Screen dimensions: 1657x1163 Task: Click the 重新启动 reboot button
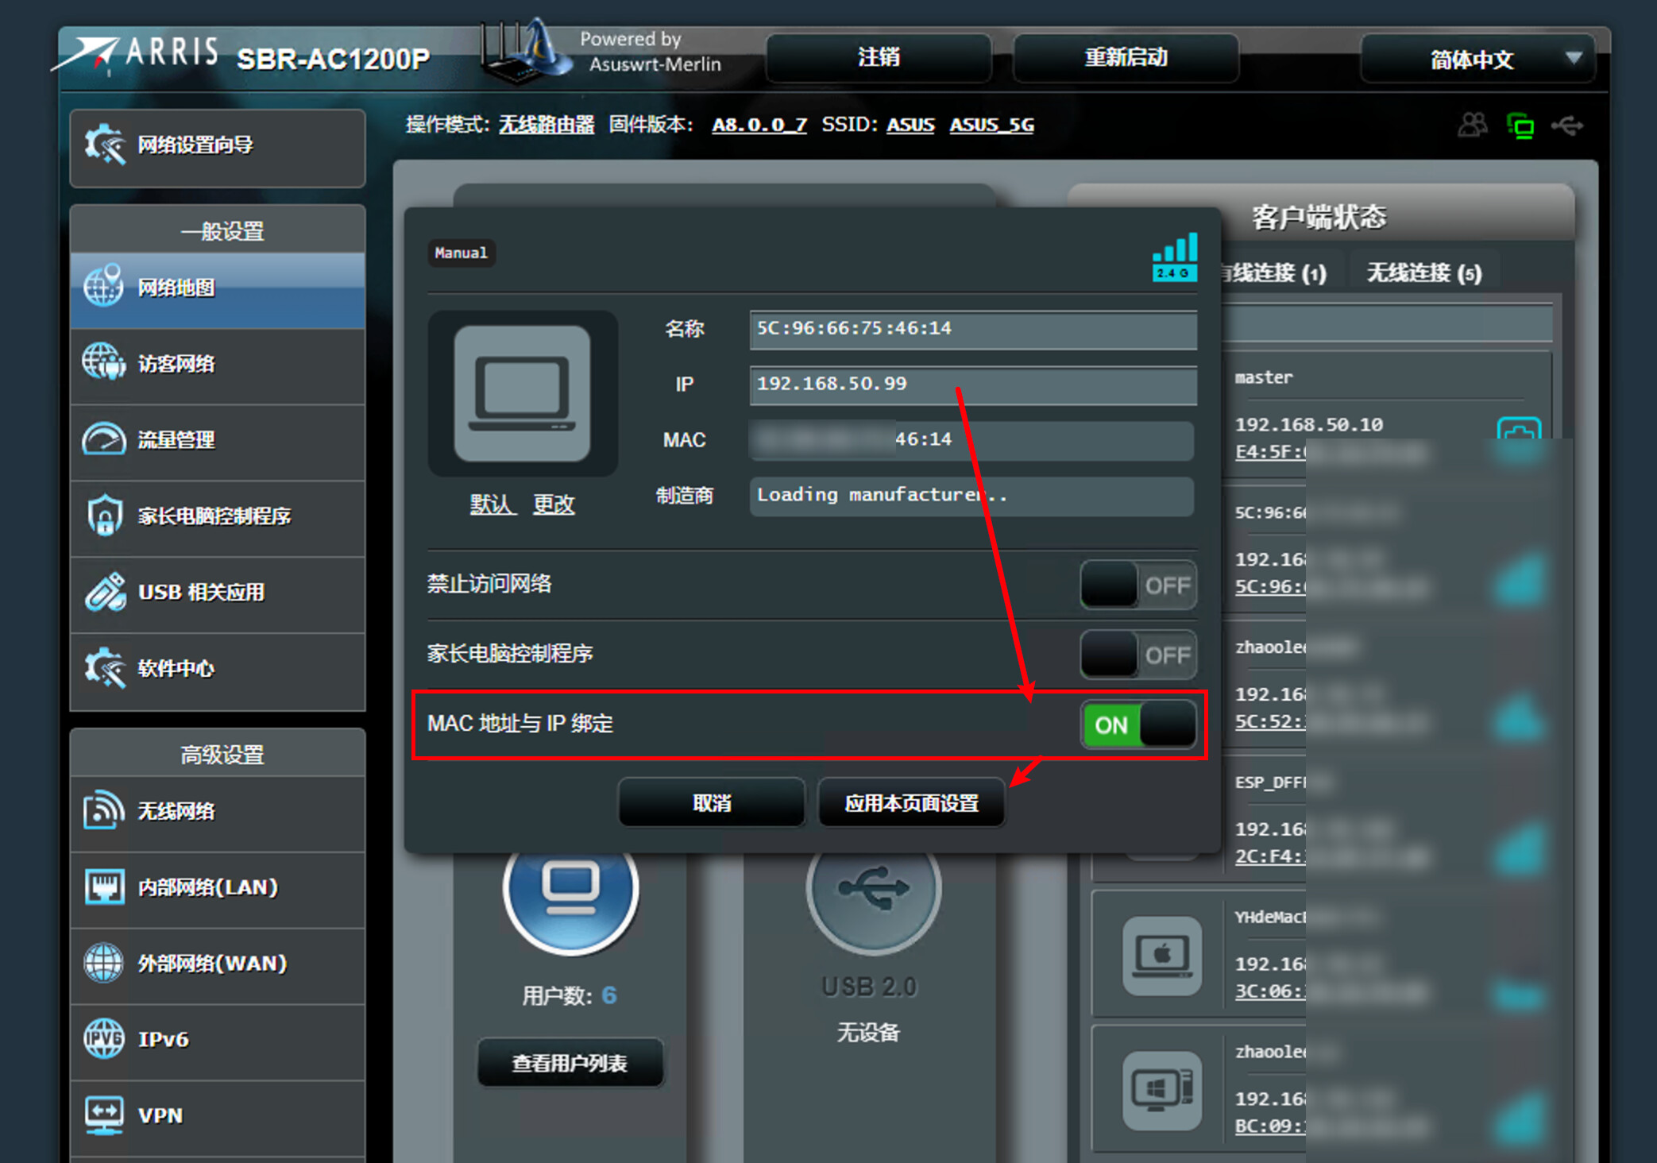pyautogui.click(x=1126, y=57)
